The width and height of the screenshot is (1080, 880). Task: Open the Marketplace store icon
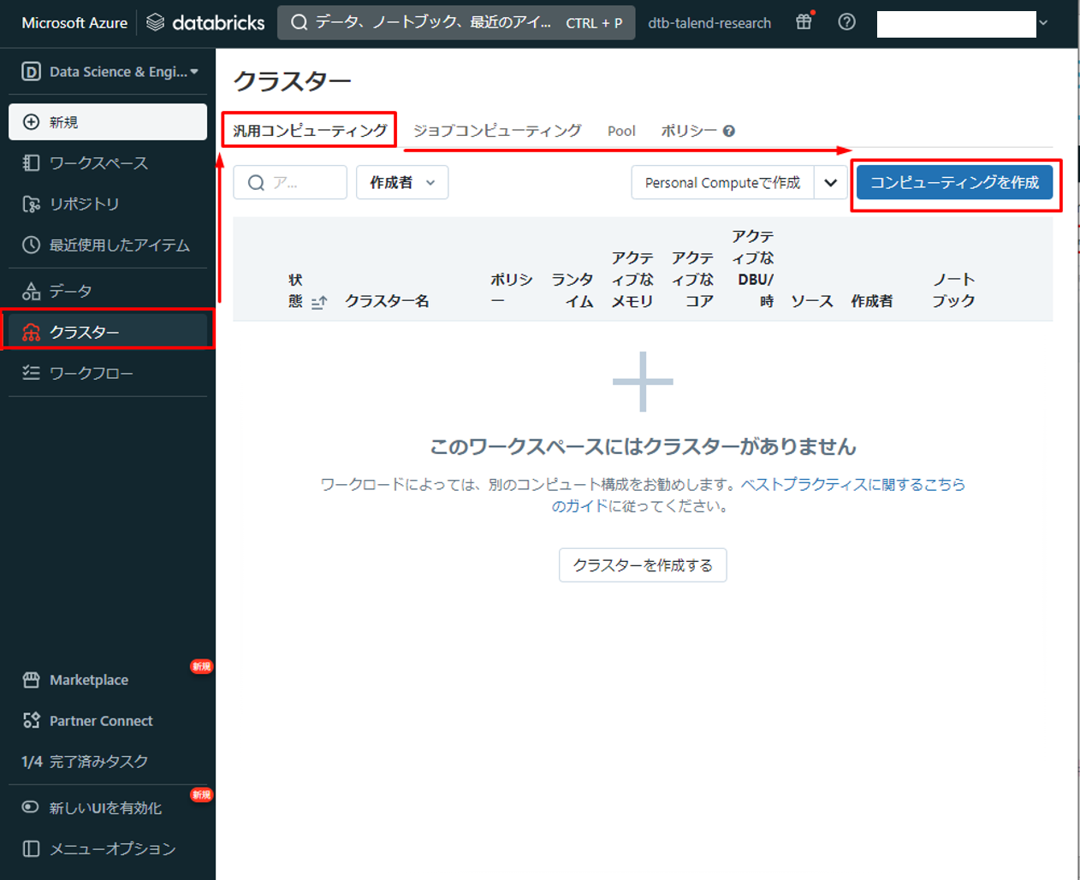(32, 680)
